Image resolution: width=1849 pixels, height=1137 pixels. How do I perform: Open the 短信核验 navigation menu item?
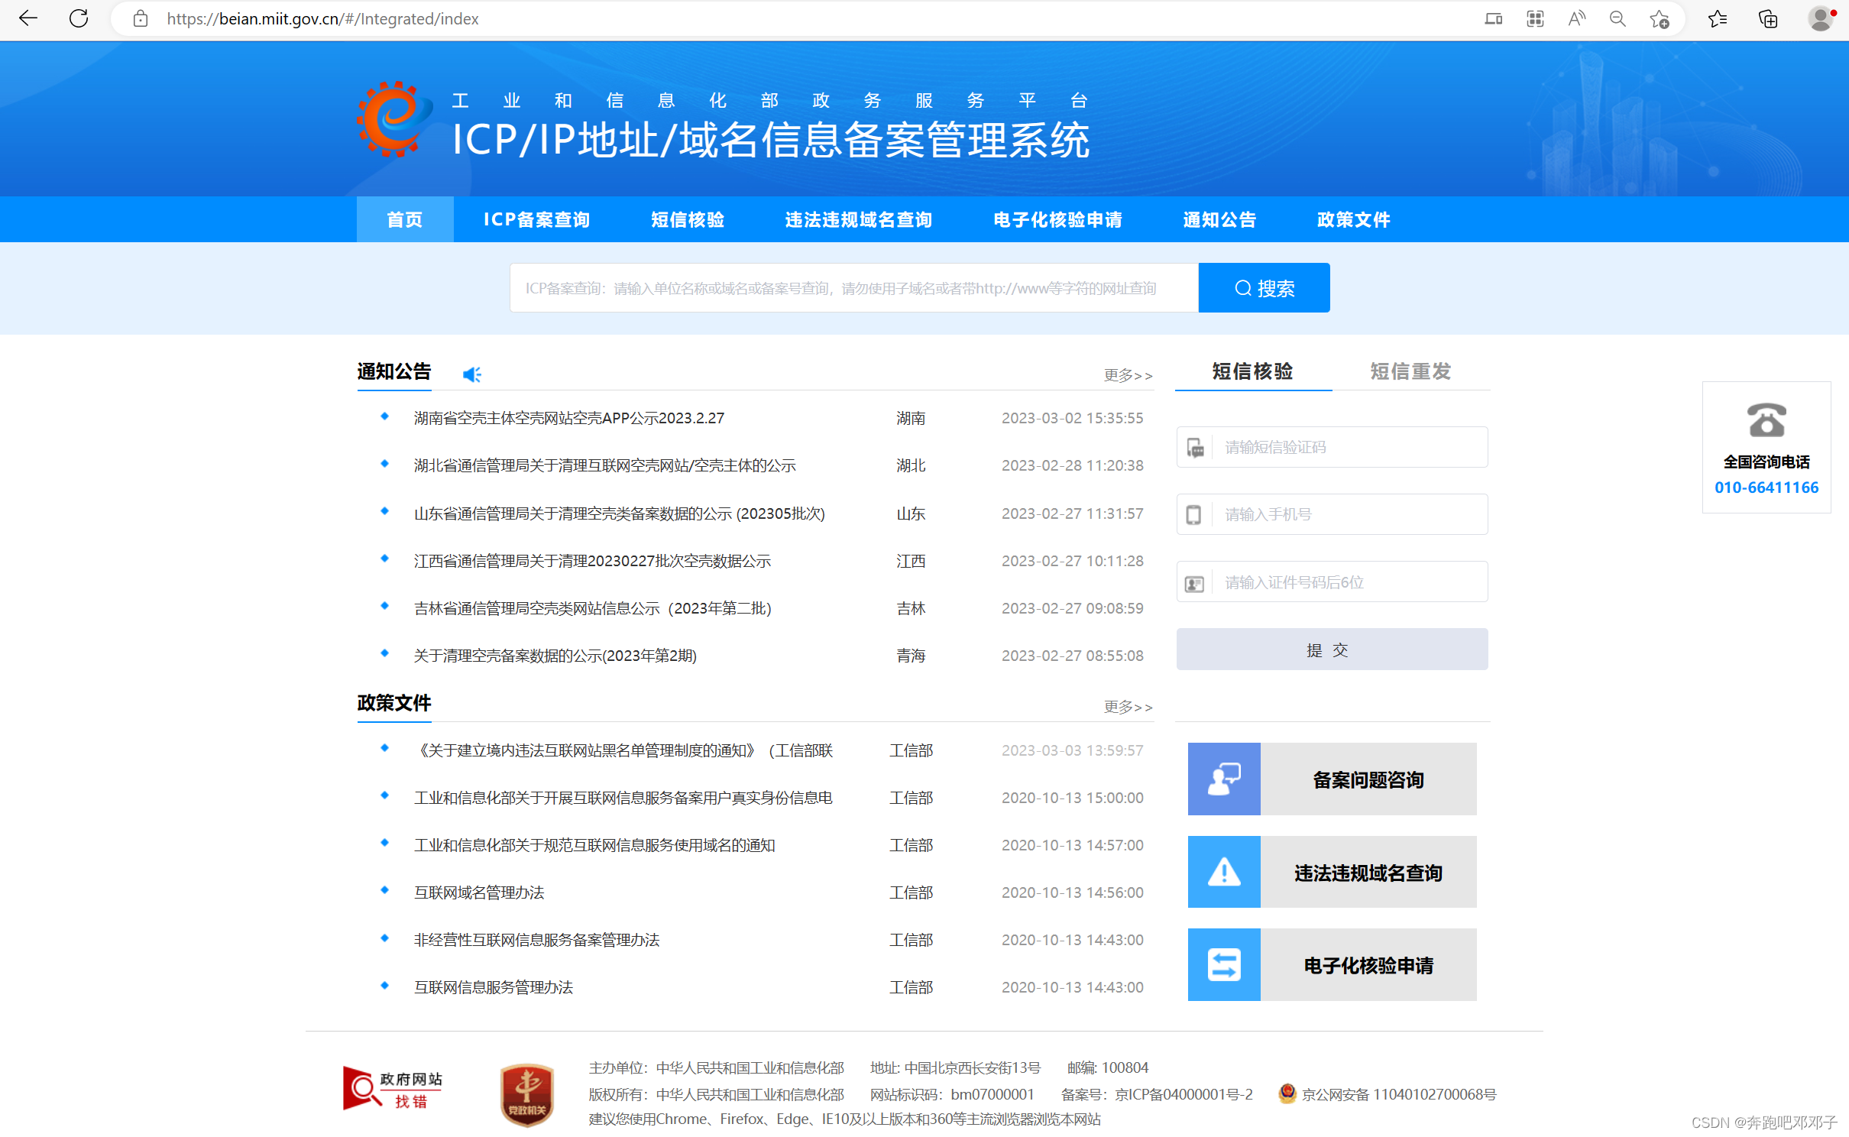(688, 219)
